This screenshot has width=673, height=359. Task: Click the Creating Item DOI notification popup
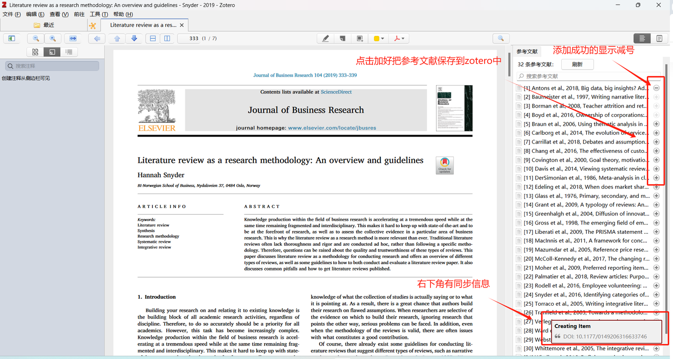[607, 331]
